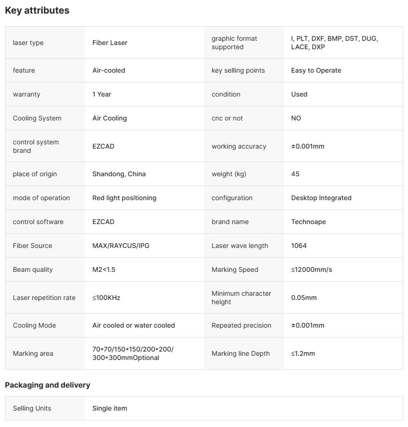Select the "Fiber Laser" value cell
Viewport: 408px width, 427px height.
tap(110, 43)
